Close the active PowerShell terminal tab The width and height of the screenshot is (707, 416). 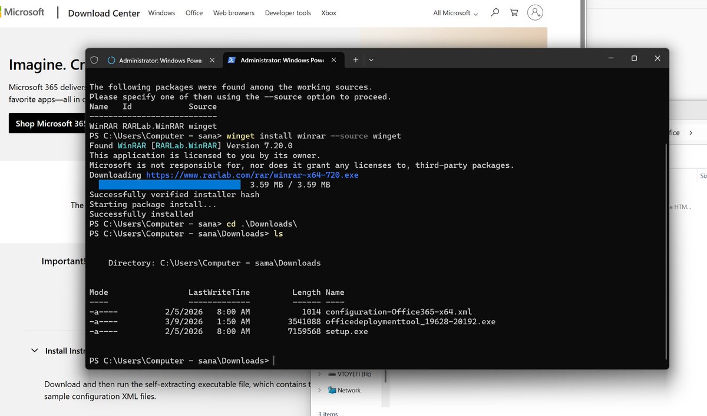(x=335, y=60)
